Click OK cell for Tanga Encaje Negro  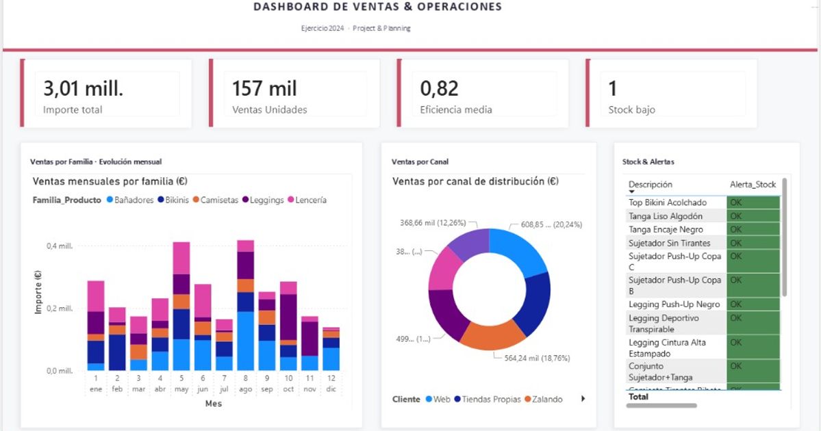pos(753,230)
